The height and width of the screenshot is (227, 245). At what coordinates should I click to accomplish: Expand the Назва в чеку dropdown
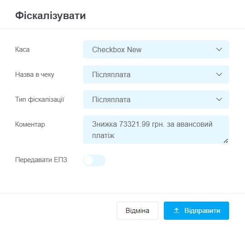click(156, 74)
